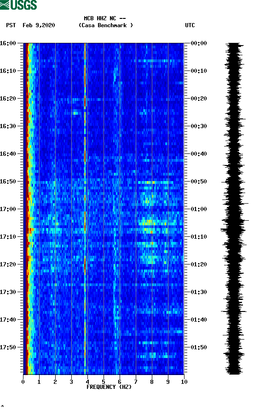Click the seismogram waveform trace
254x411 pixels.
[x=234, y=209]
